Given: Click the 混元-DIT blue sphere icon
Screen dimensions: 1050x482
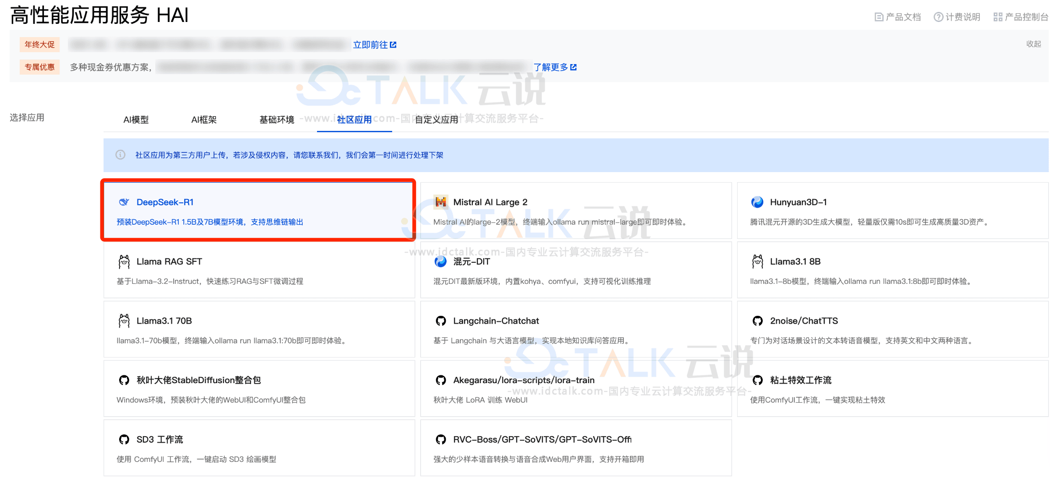Looking at the screenshot, I should [x=441, y=261].
